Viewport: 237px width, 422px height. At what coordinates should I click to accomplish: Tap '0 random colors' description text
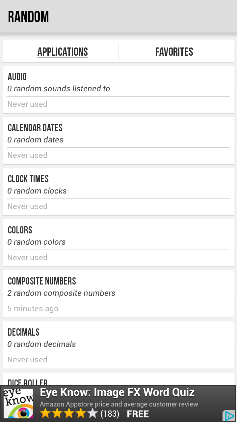click(37, 242)
